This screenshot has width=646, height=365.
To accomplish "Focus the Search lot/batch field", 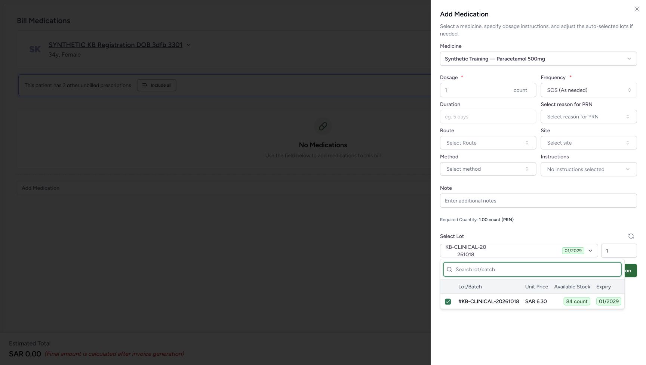I will pos(532,269).
